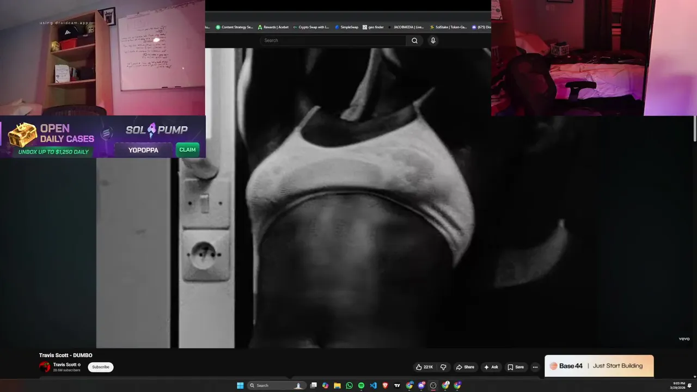Screen dimensions: 697x392
Task: Open Discord from the taskbar
Action: click(421, 385)
